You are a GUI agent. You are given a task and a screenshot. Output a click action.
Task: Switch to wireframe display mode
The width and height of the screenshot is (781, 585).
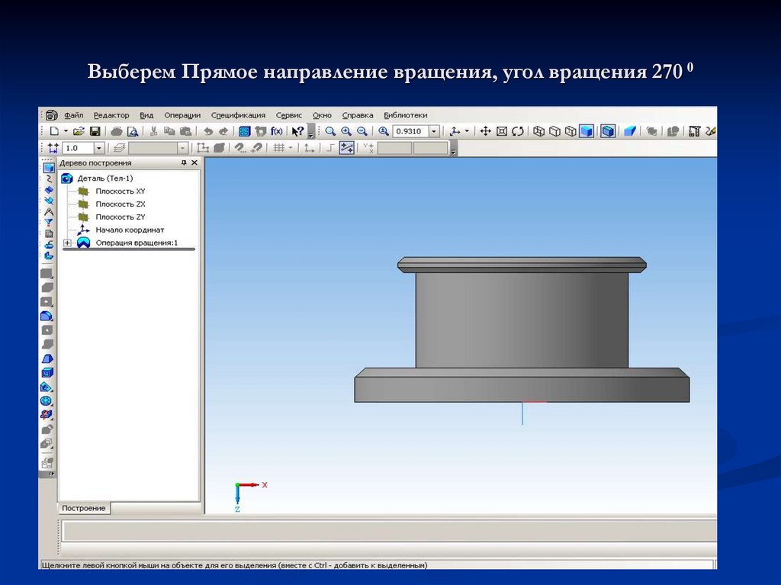point(539,131)
